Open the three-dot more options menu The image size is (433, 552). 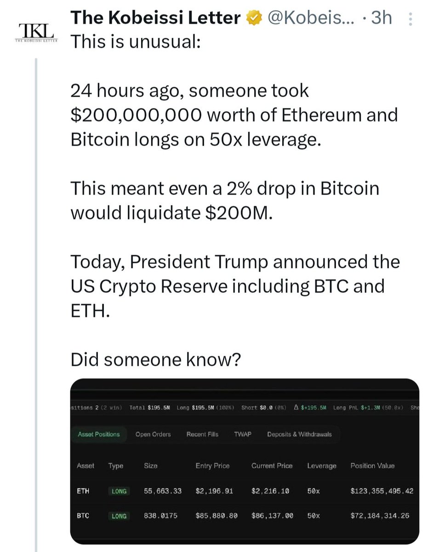[x=410, y=18]
